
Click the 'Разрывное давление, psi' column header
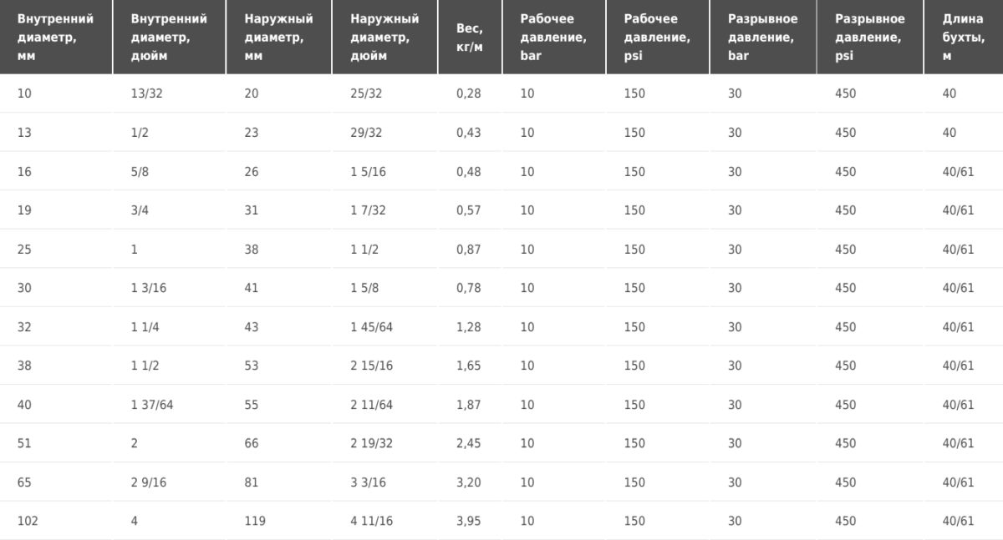pyautogui.click(x=870, y=38)
